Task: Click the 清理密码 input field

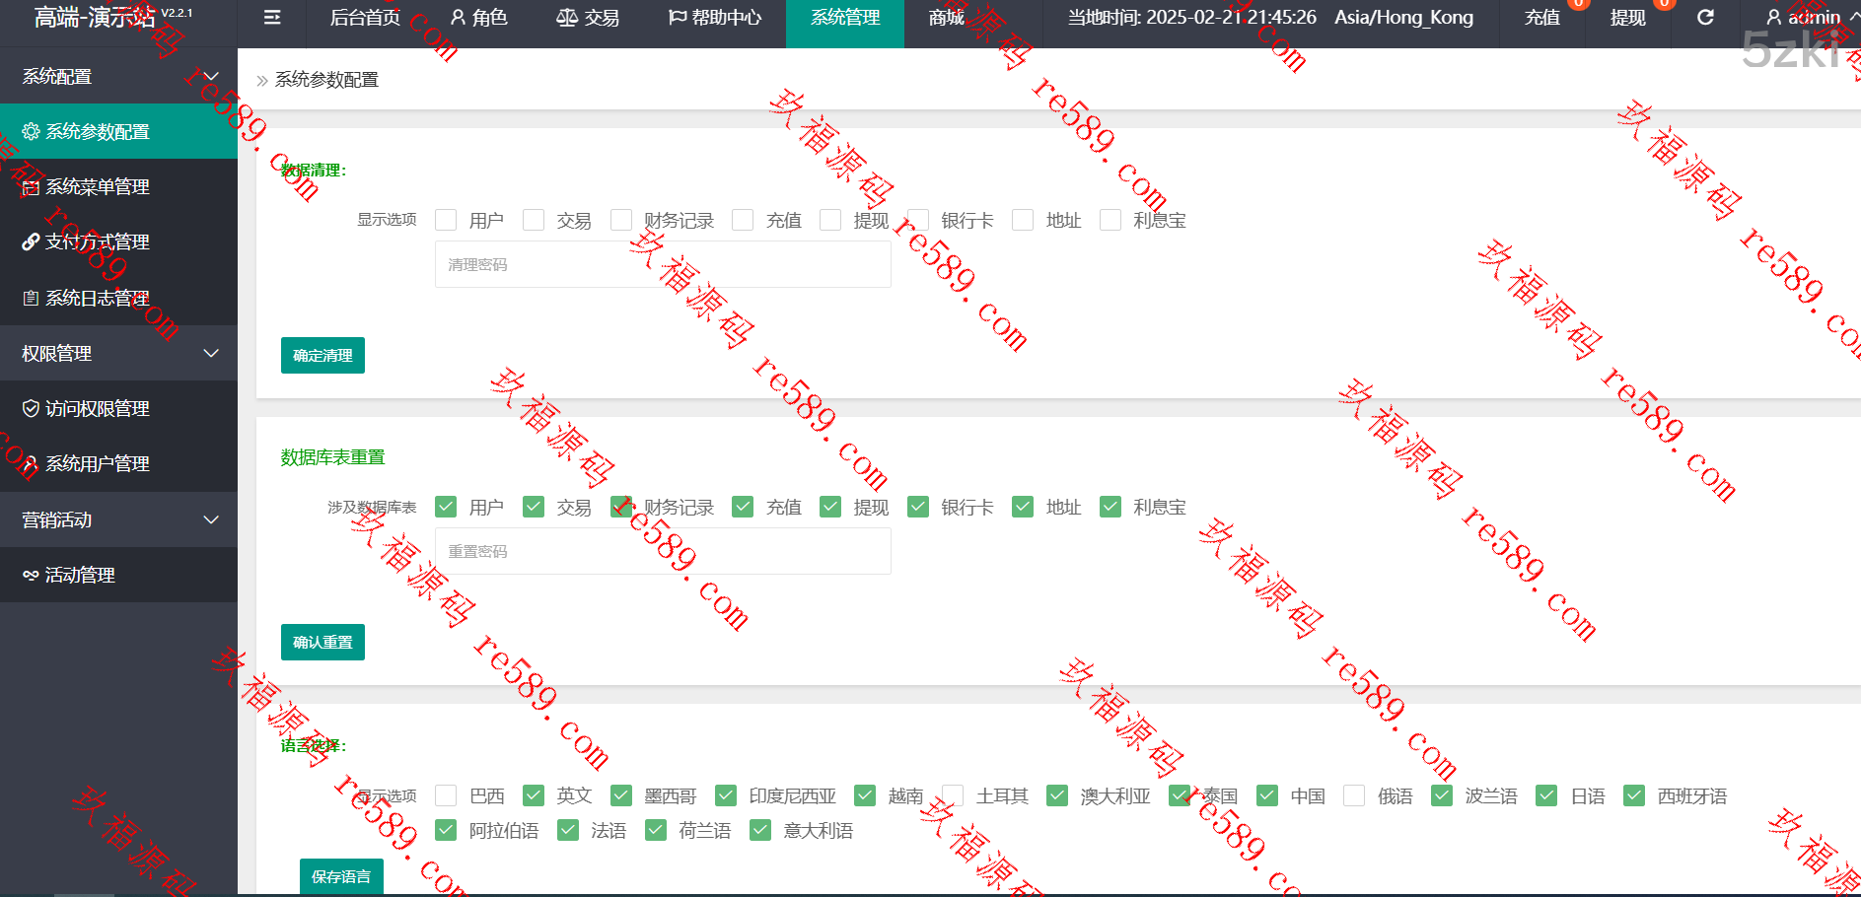Action: (662, 264)
